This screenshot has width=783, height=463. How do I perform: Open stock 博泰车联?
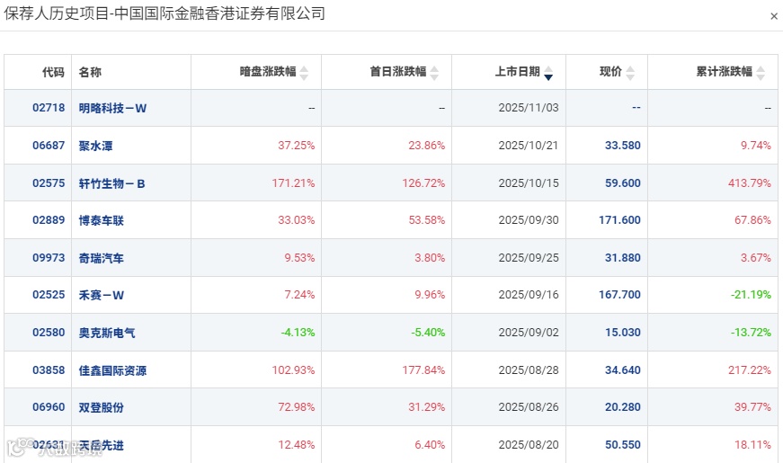point(101,220)
